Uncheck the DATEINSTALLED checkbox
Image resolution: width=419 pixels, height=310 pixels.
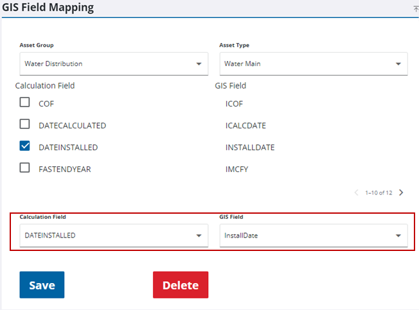click(x=25, y=147)
